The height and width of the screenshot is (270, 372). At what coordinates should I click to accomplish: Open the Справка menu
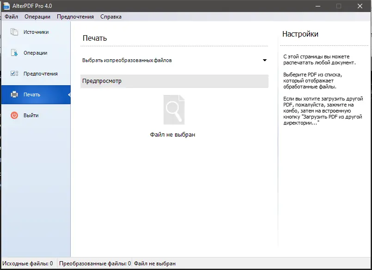pos(110,16)
